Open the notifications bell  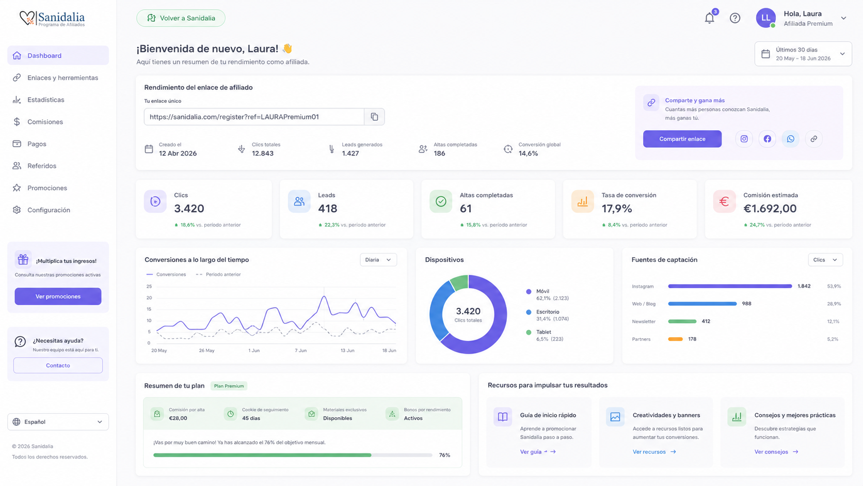[710, 18]
